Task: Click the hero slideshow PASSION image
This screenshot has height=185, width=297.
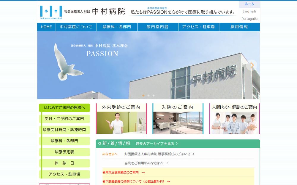Action: [148, 65]
